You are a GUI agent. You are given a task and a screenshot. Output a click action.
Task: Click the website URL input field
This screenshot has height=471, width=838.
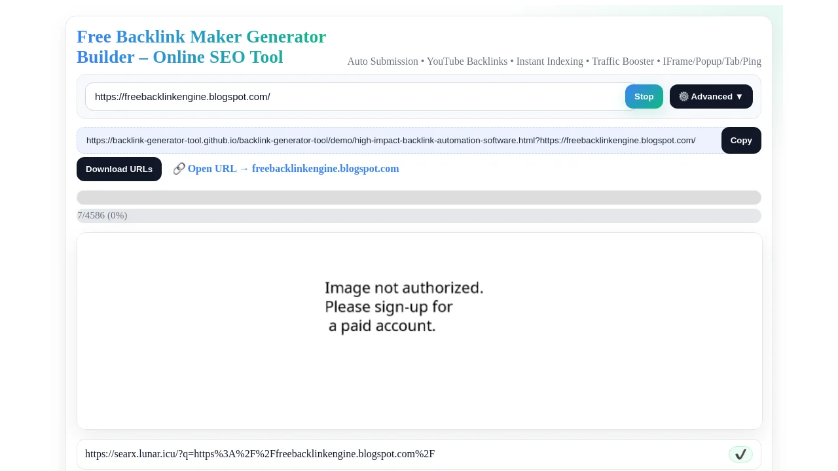pos(360,97)
